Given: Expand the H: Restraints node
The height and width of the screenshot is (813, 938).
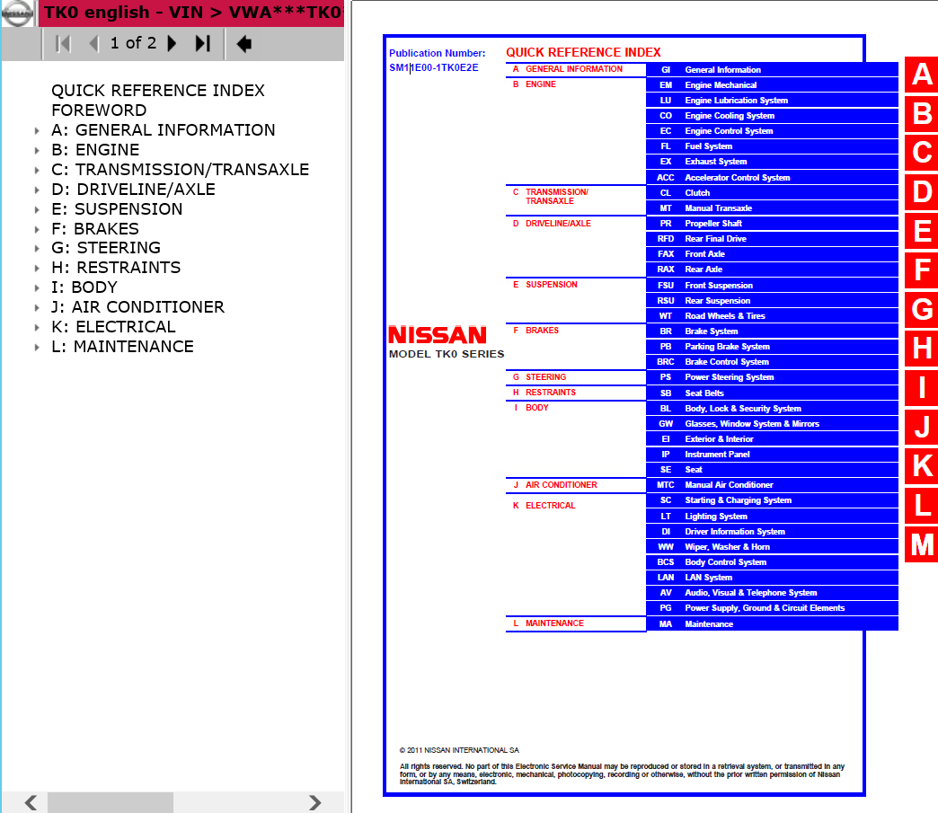Looking at the screenshot, I should (x=37, y=268).
